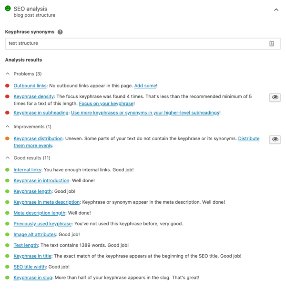Open the Add some outbound links link
The width and height of the screenshot is (286, 291).
click(145, 86)
